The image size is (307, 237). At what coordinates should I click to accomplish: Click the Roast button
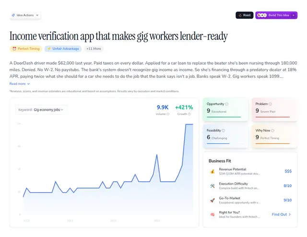(245, 15)
